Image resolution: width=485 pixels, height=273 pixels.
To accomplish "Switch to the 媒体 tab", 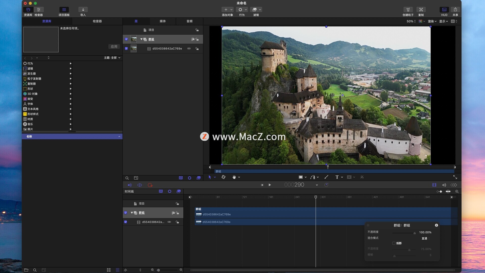I will click(x=163, y=21).
